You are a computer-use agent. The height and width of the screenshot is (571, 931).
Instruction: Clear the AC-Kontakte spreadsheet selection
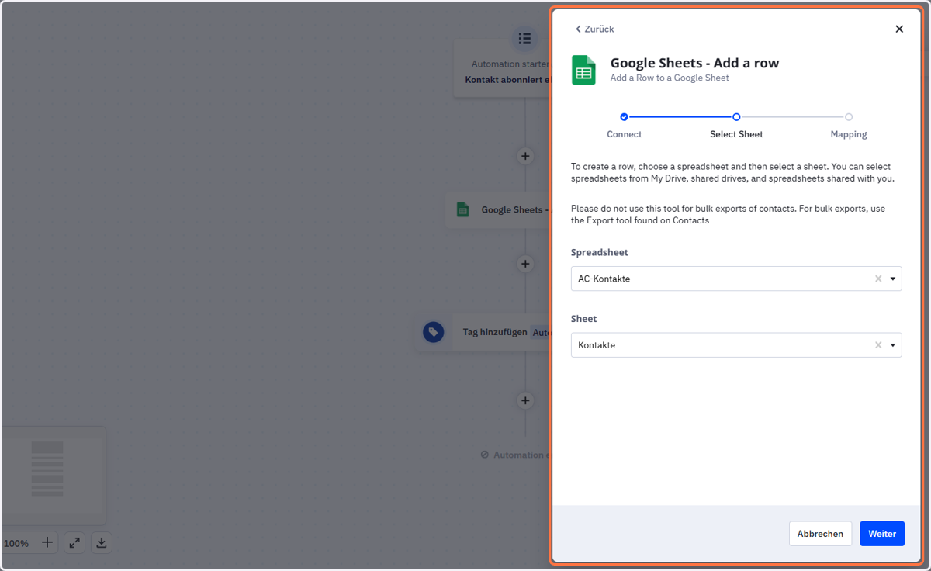coord(878,279)
